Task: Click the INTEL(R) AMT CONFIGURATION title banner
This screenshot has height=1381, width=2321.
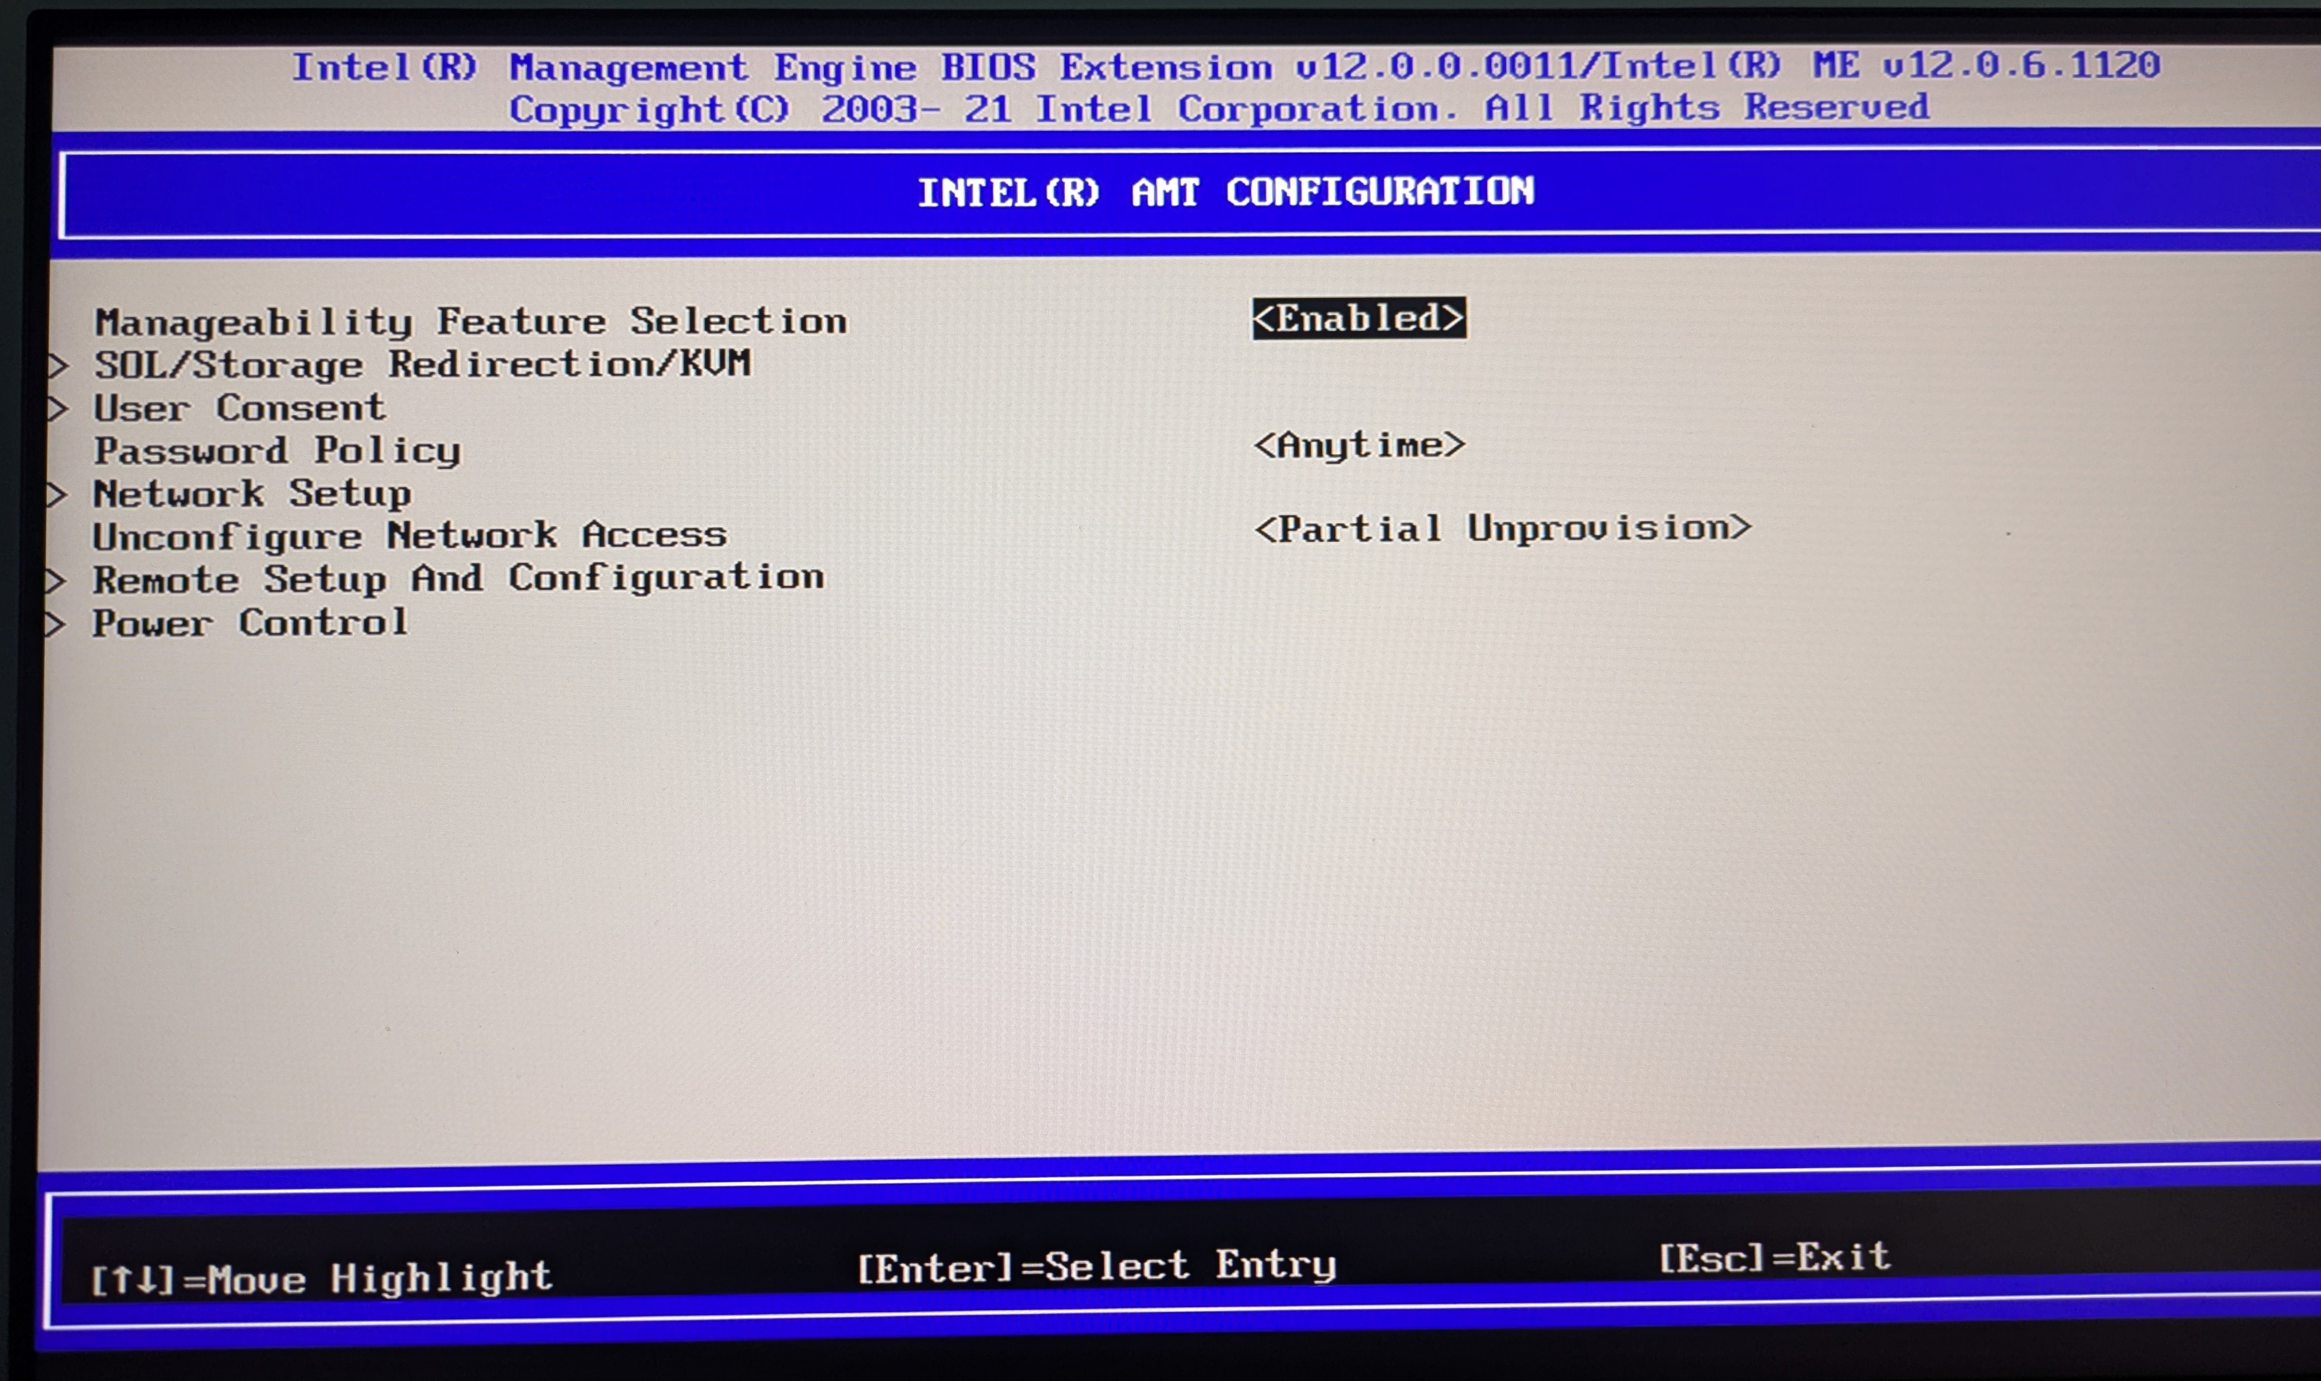Action: [1226, 193]
